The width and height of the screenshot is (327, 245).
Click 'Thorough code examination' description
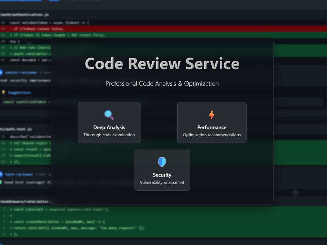(109, 135)
